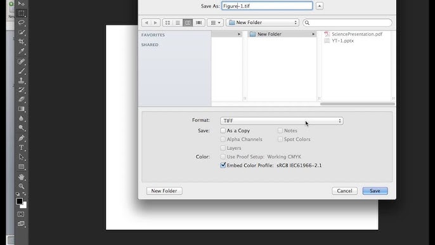Select the Healing Brush tool
The width and height of the screenshot is (435, 245).
22,62
